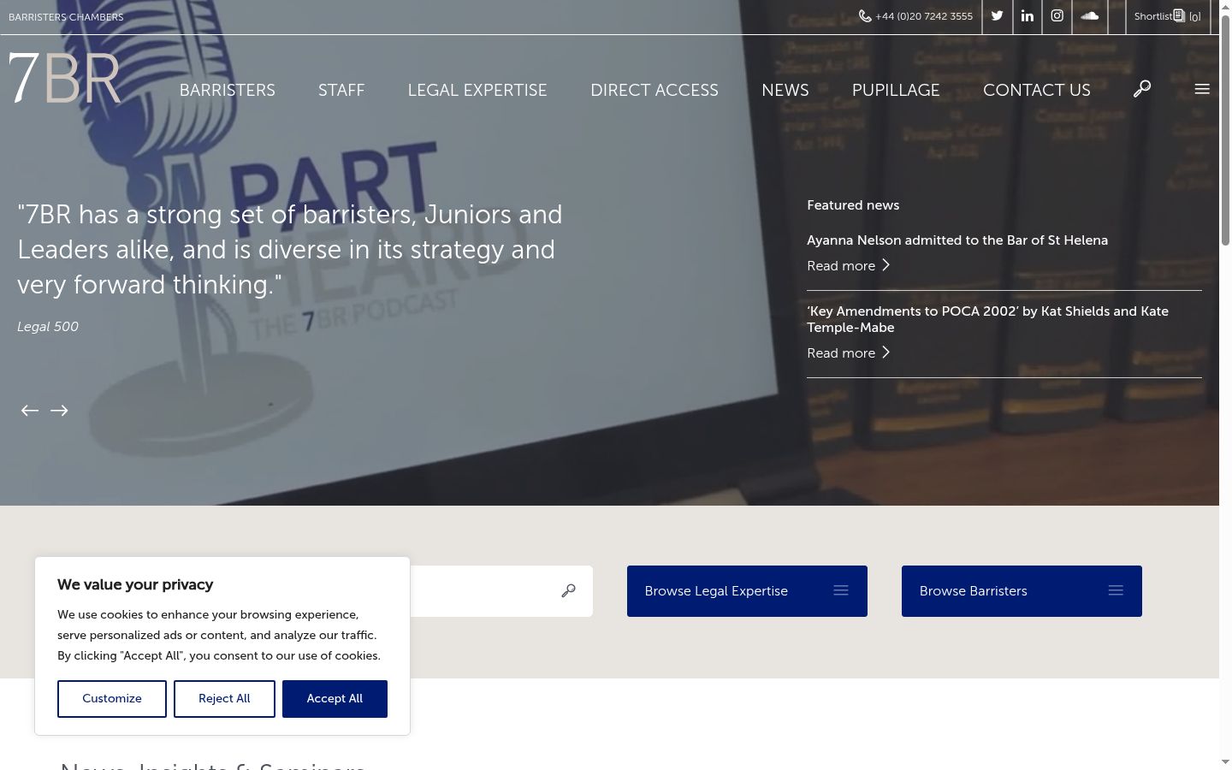Expand the Browse Barristers dropdown

(x=1022, y=591)
